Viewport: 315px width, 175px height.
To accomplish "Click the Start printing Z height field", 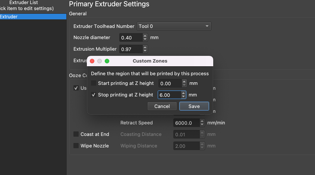I will pos(170,83).
